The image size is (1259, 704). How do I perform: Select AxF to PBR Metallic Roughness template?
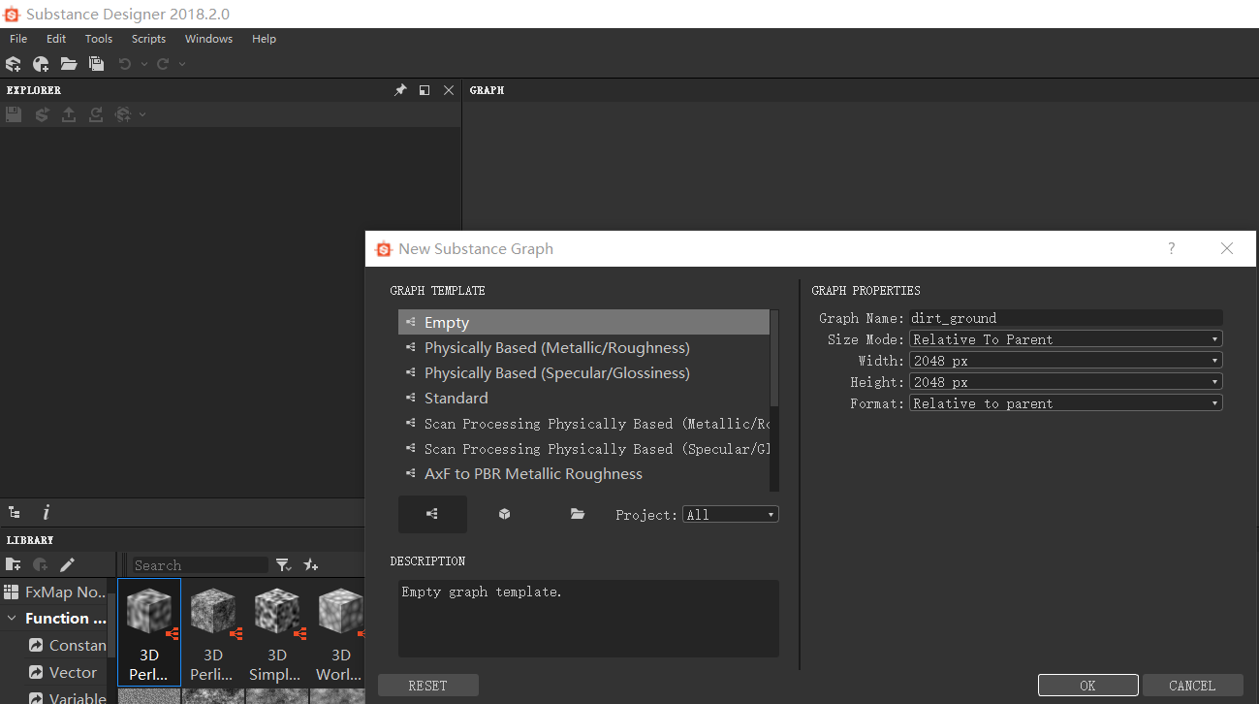583,474
